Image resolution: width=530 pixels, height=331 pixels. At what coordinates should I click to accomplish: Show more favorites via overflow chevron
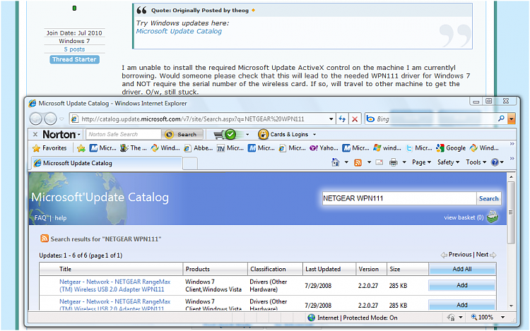(512, 144)
